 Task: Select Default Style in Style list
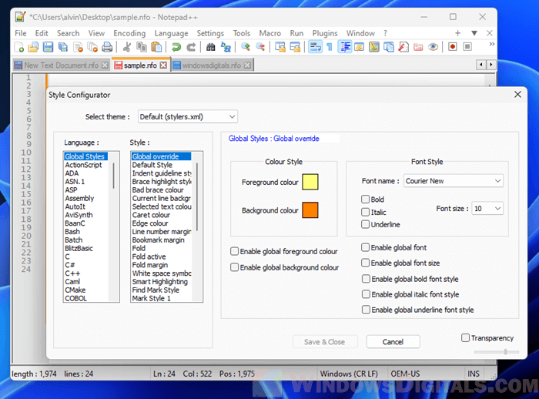pos(161,165)
